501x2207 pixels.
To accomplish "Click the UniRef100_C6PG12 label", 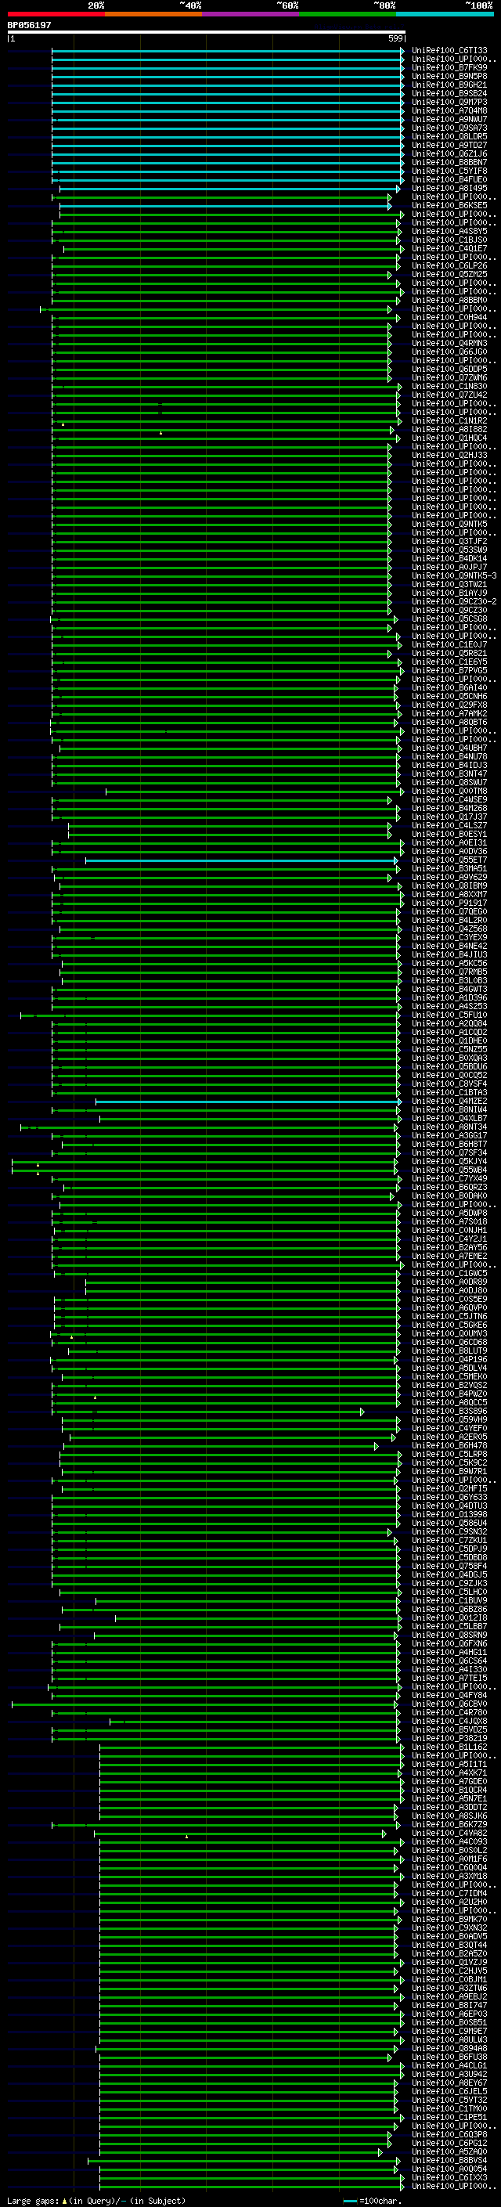I will pyautogui.click(x=449, y=2143).
